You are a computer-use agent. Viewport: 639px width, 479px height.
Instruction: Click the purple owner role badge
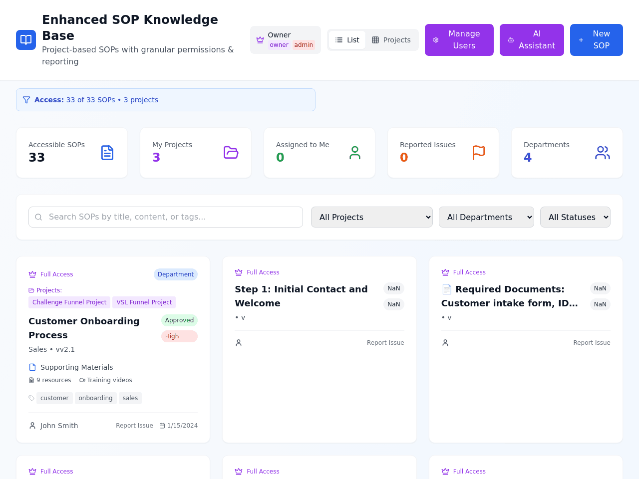click(x=279, y=45)
